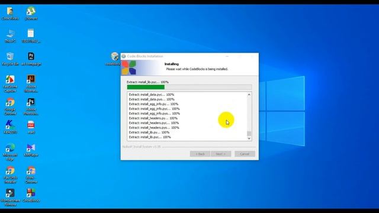Image resolution: width=379 pixels, height=213 pixels.
Task: Click the Next > button in installer
Action: coord(221,154)
